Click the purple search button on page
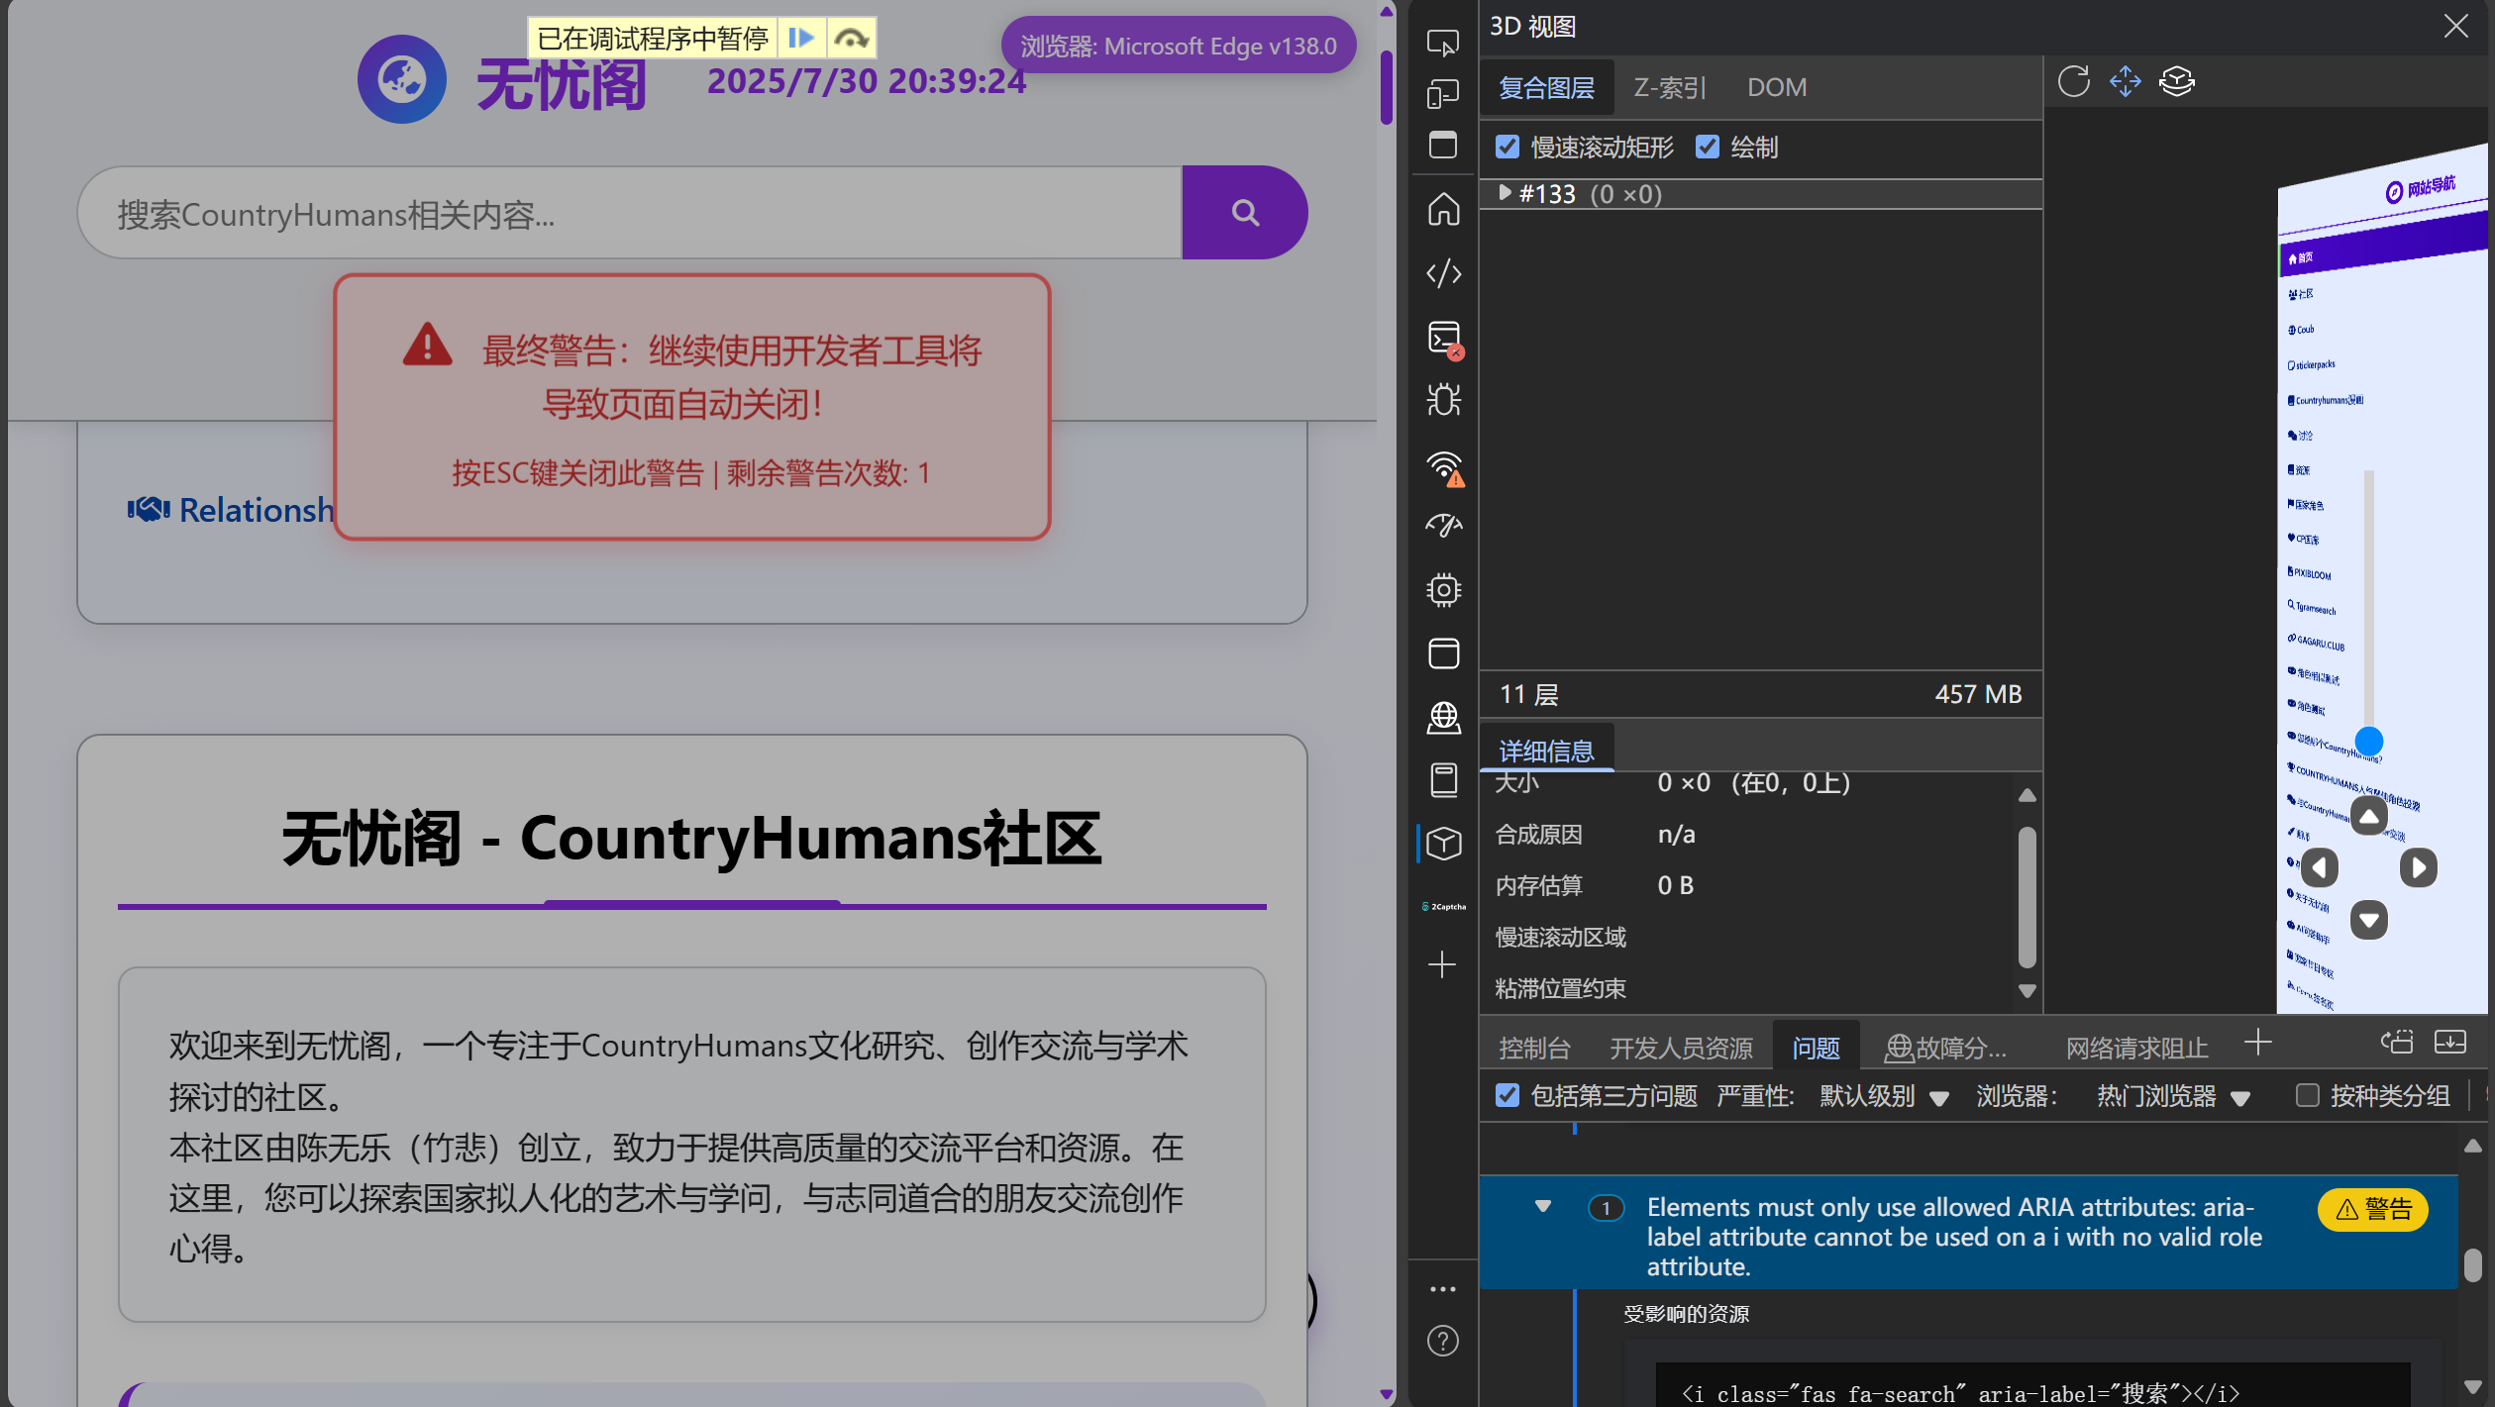The image size is (2495, 1407). coord(1245,212)
